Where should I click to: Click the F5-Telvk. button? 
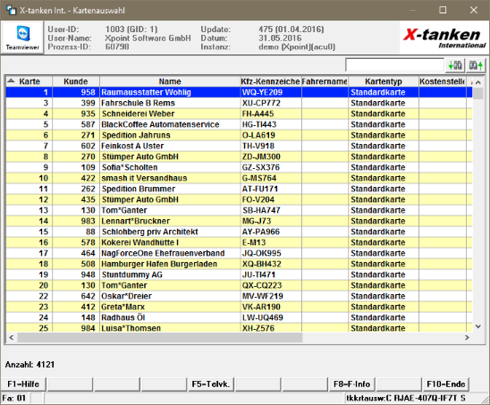211,384
